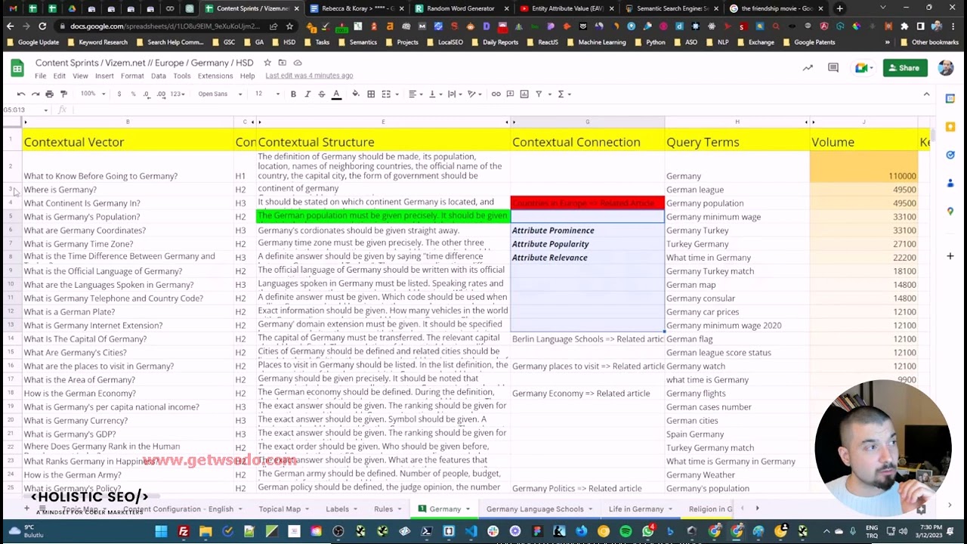Apply currency format with dollar icon
967x544 pixels.
click(x=119, y=94)
